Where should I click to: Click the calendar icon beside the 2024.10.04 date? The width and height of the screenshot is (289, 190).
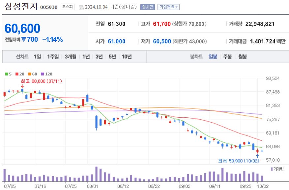[x=81, y=8]
